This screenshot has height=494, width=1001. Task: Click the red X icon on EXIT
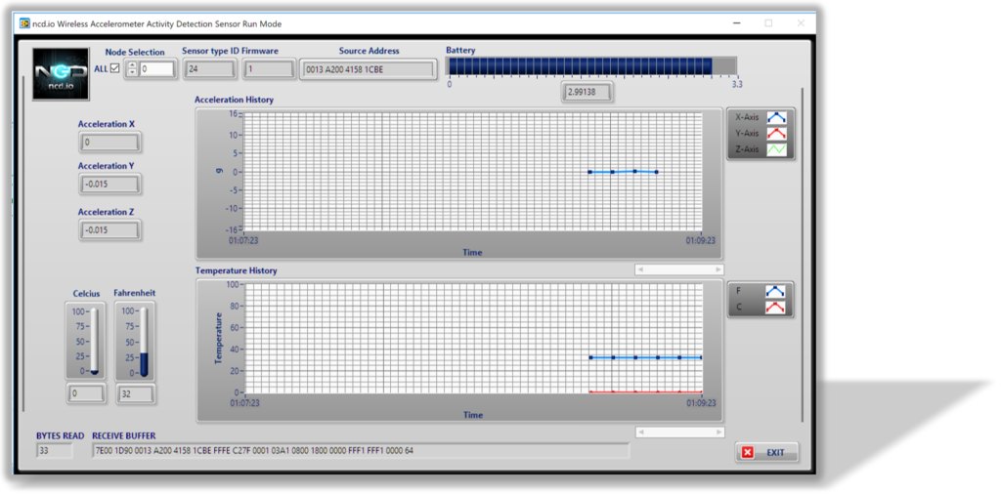(747, 453)
